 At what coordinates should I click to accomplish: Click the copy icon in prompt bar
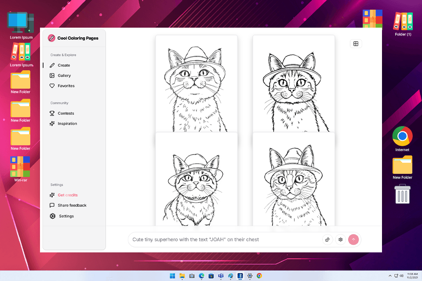(327, 239)
